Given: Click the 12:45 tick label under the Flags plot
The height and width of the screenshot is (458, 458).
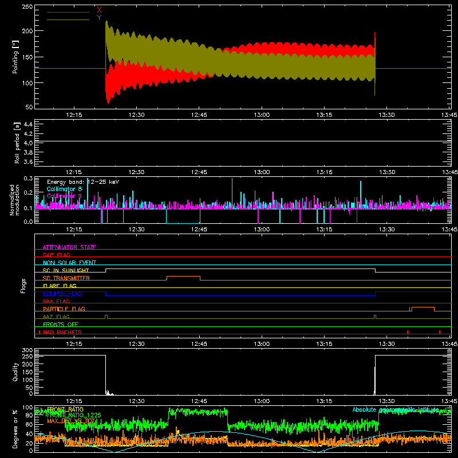Looking at the screenshot, I should [x=199, y=344].
